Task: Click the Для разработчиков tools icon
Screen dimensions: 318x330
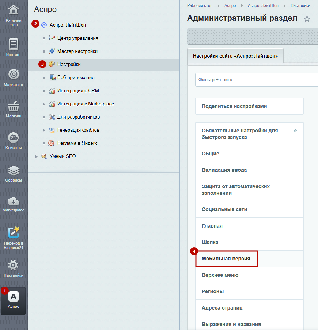Action: [52, 117]
